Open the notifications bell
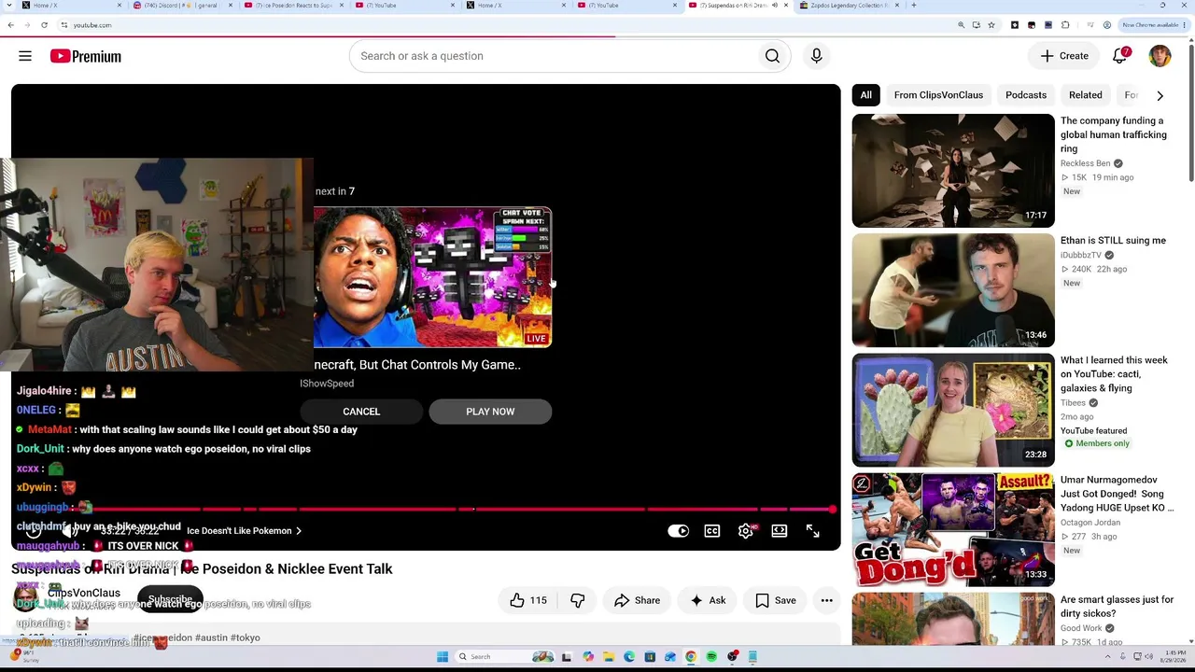Image resolution: width=1195 pixels, height=672 pixels. (x=1120, y=56)
